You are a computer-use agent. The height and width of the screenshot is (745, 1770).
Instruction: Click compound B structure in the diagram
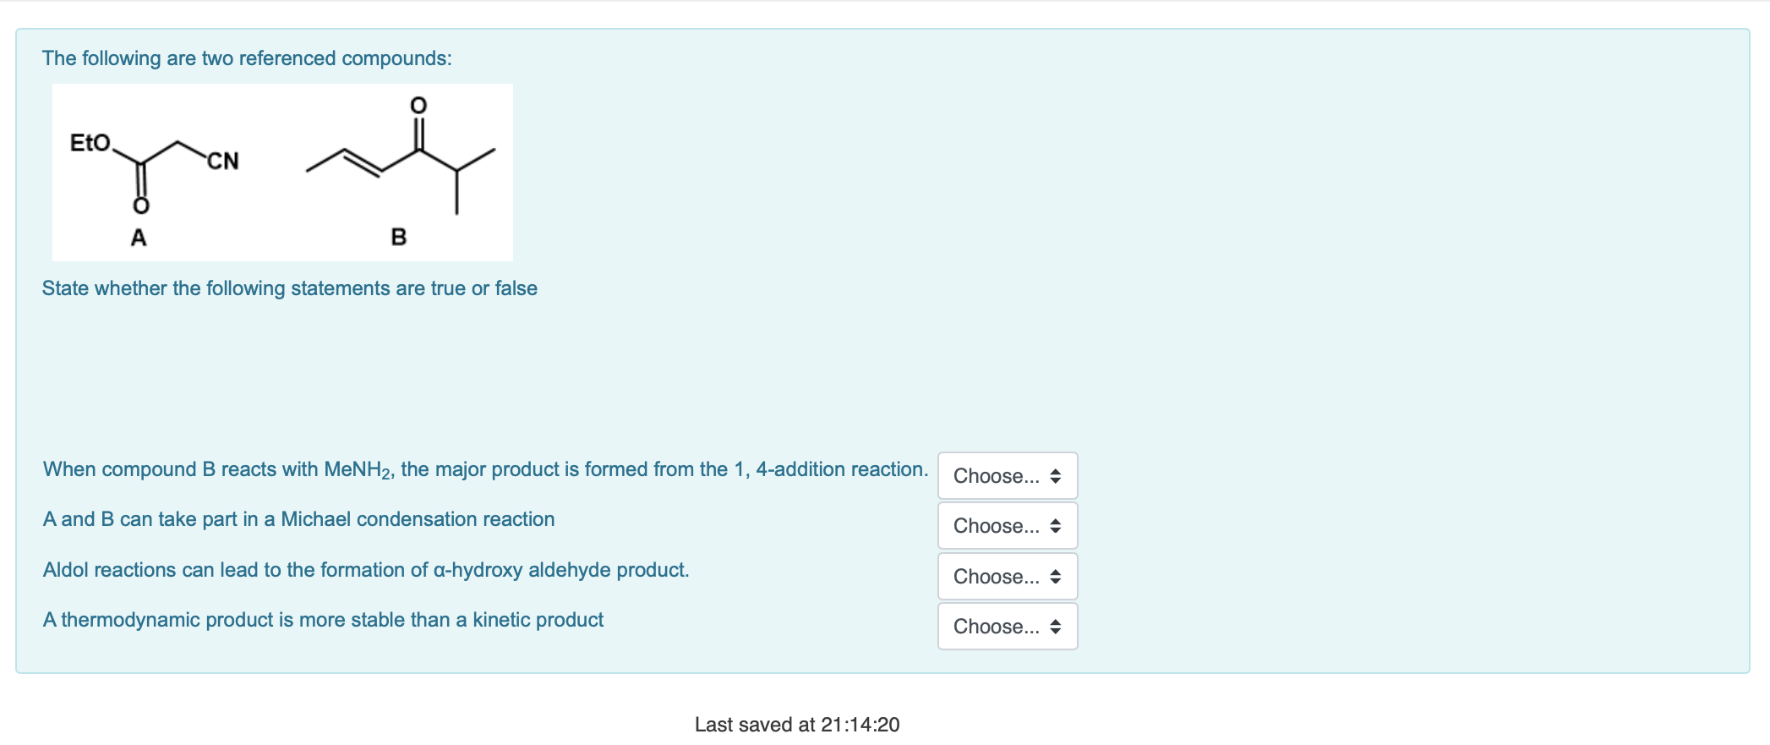[x=397, y=161]
